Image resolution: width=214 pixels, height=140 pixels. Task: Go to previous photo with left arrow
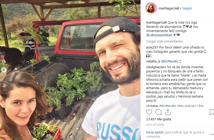pyautogui.click(x=4, y=70)
